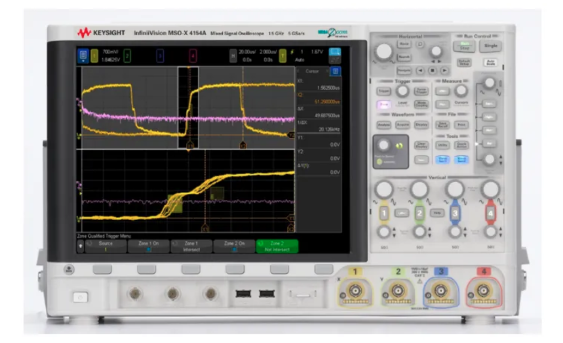Screen dimensions: 563x343
Task: Open the Cursor panel header on screen
Action: (312, 71)
